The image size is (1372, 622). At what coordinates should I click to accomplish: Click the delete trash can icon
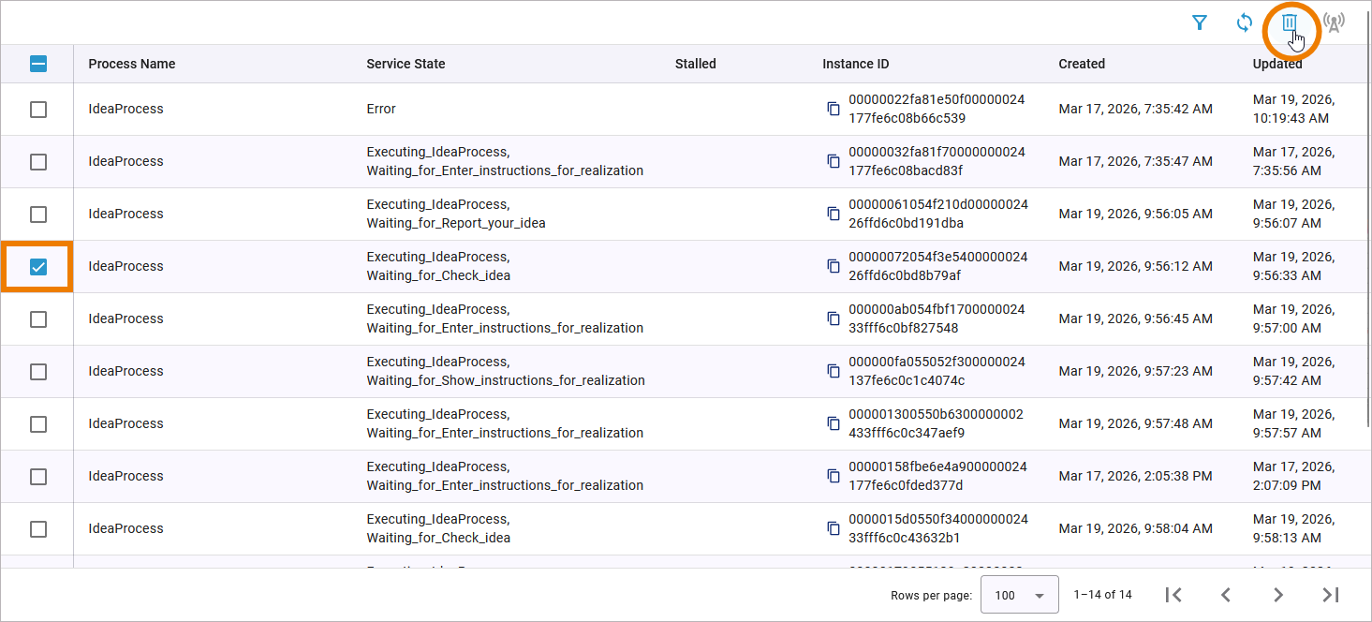[x=1290, y=23]
